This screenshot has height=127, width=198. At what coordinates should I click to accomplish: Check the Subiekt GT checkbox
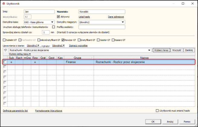4,40
